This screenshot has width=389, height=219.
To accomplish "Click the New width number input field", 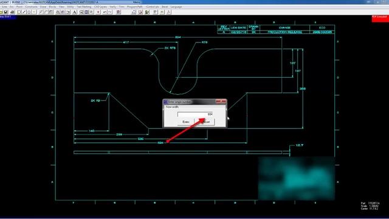I will (196, 114).
